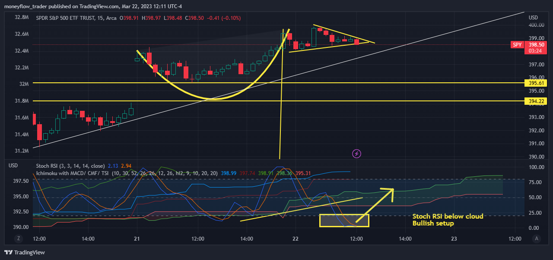Click the Stoch RSI orange value 2.94

(x=126, y=166)
